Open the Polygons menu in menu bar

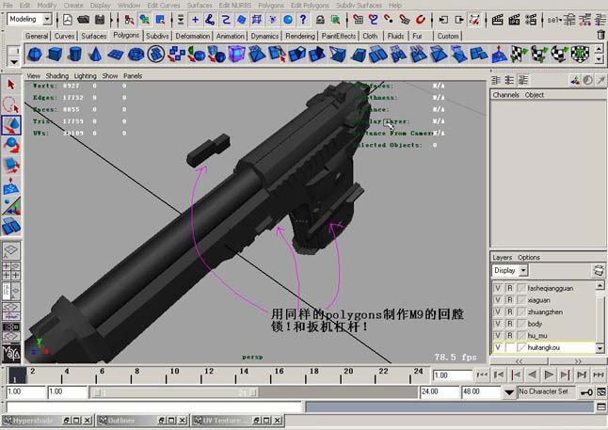[271, 5]
